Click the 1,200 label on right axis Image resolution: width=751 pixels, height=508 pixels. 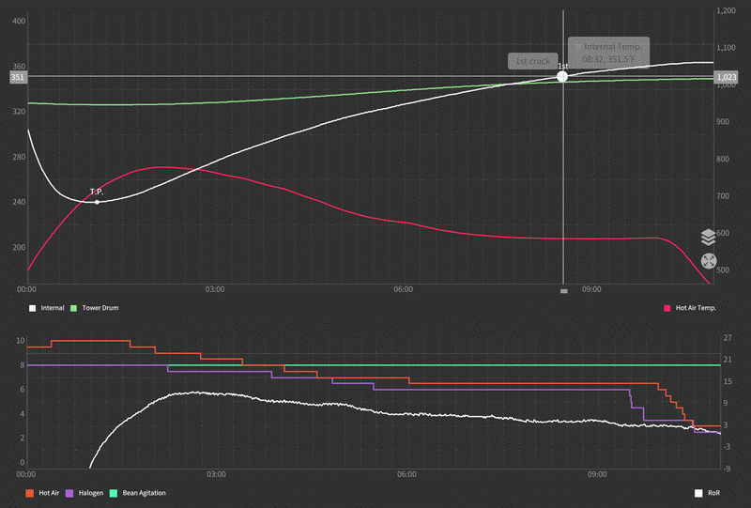click(726, 10)
